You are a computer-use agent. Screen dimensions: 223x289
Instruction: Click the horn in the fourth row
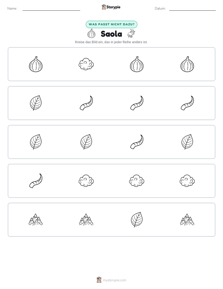tap(36, 181)
